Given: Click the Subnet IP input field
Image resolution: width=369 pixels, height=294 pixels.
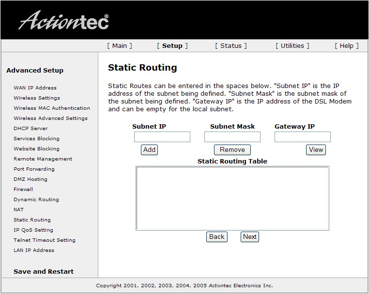Looking at the screenshot, I should coord(162,137).
